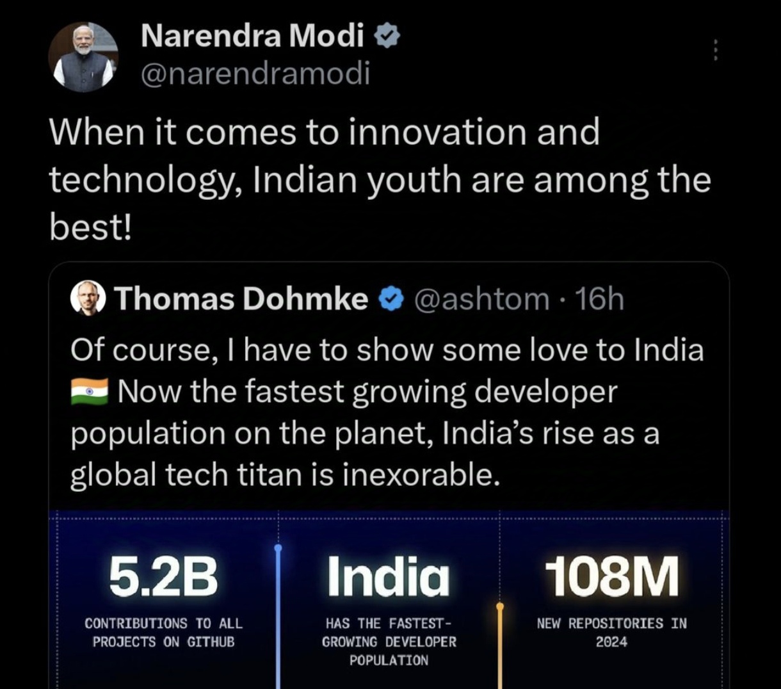Click the main tweet text about innovation
Screen dimensions: 781x689
380,180
